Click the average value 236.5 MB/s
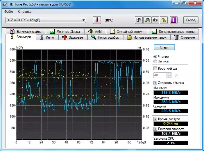This screenshot has width=204, height=151. [x=171, y=111]
